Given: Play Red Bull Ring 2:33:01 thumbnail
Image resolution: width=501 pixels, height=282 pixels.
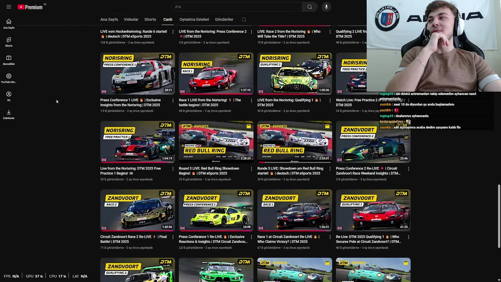Looking at the screenshot, I should point(294,142).
